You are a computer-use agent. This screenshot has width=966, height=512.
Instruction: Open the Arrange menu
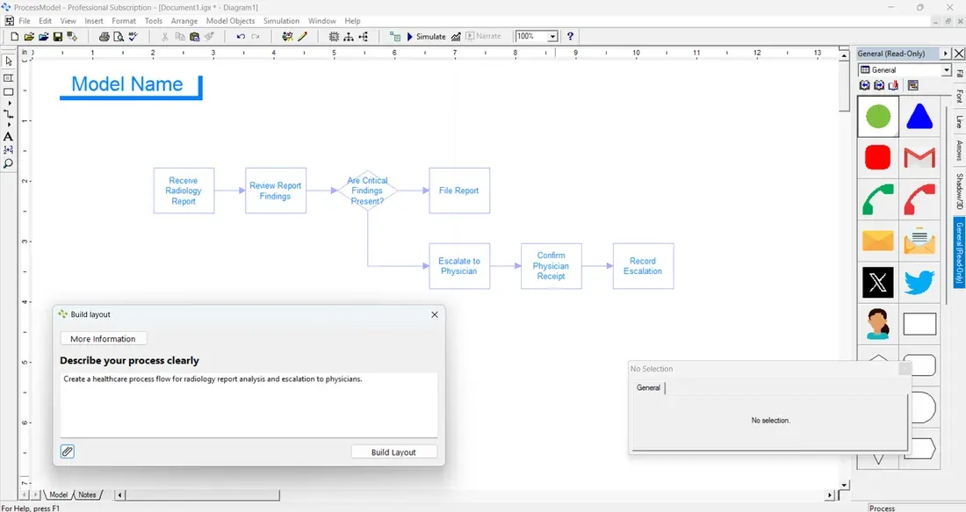tap(184, 21)
